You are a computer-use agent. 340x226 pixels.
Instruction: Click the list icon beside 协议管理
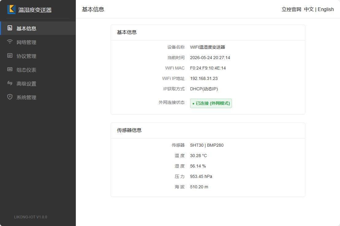point(10,55)
